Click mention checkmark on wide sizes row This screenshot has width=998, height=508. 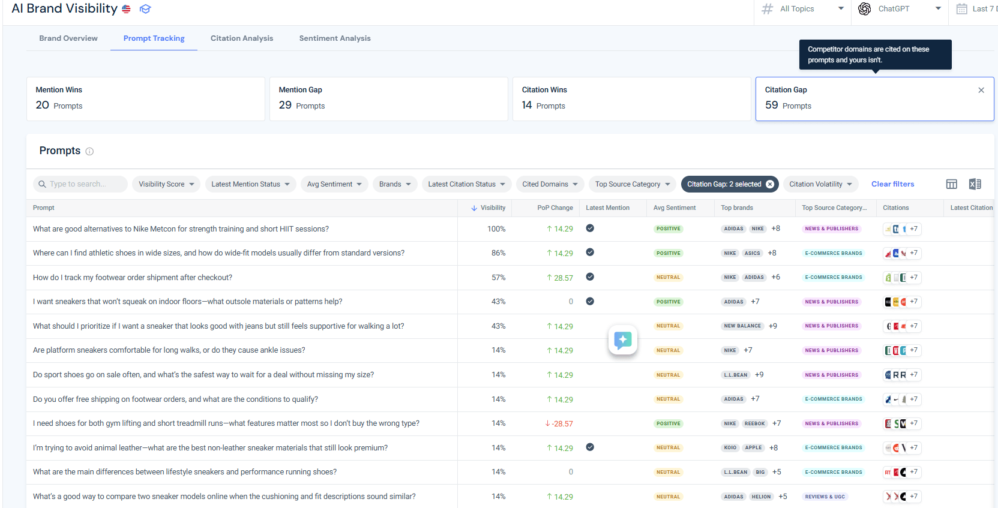point(590,253)
